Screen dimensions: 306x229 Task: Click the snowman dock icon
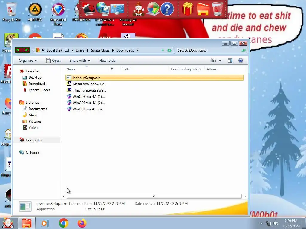(x=139, y=9)
